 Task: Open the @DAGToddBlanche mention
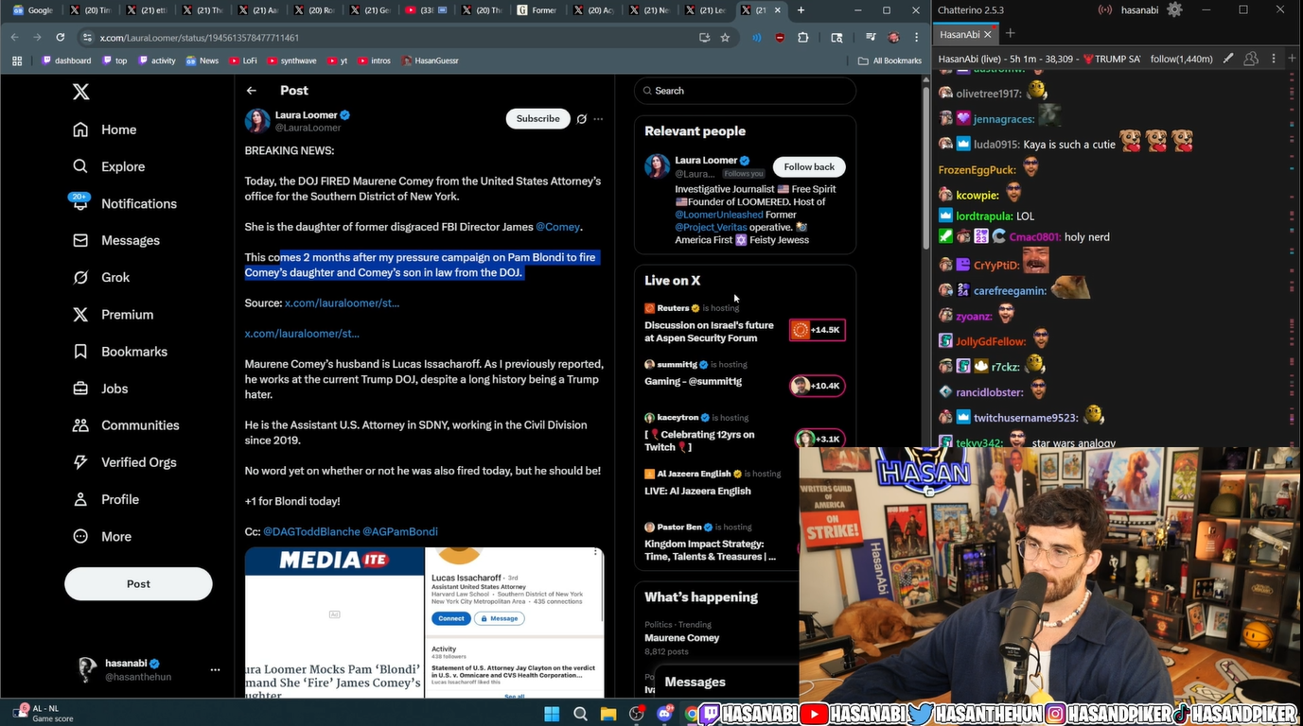[x=311, y=531]
